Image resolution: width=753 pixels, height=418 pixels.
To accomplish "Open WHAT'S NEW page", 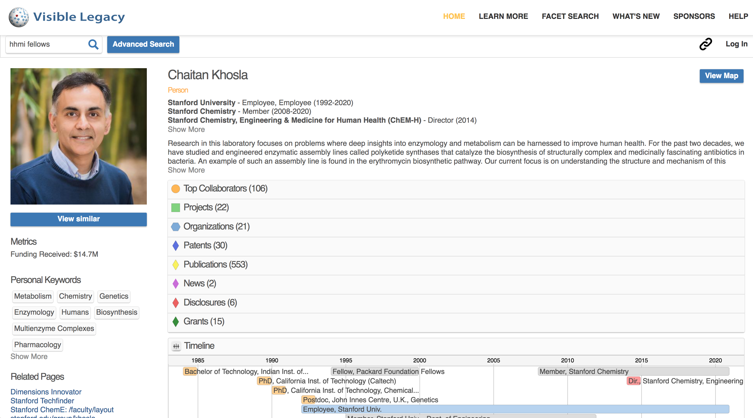I will tap(636, 16).
